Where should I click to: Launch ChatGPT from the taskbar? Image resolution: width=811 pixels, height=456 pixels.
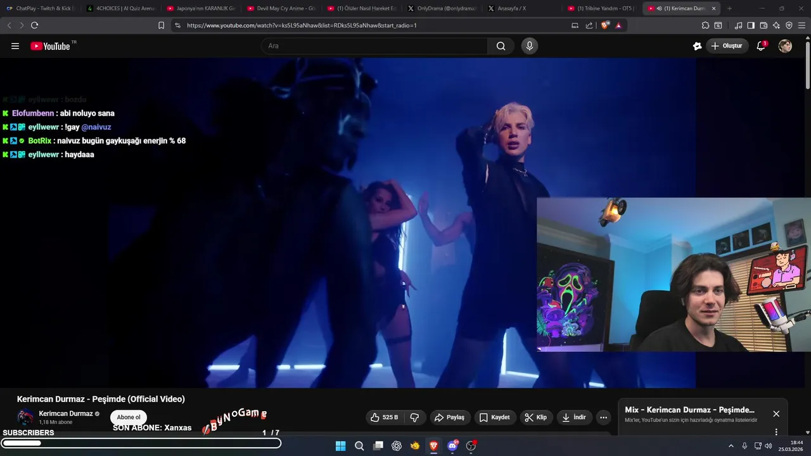[397, 446]
